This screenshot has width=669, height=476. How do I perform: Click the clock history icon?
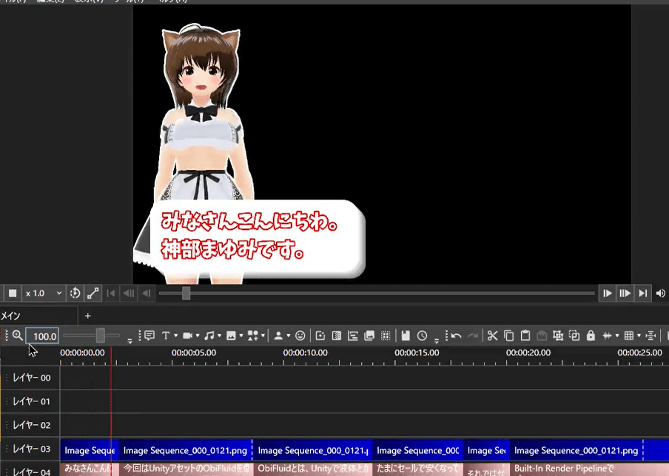(x=422, y=336)
